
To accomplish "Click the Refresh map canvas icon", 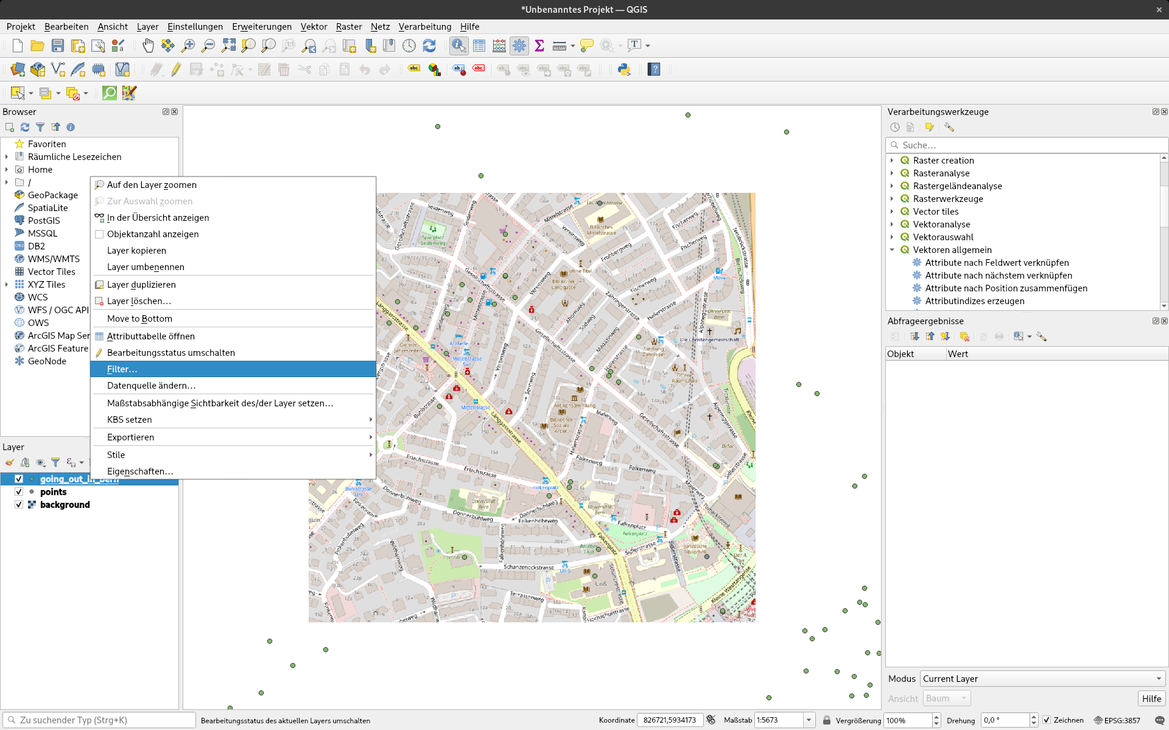I will click(x=429, y=46).
